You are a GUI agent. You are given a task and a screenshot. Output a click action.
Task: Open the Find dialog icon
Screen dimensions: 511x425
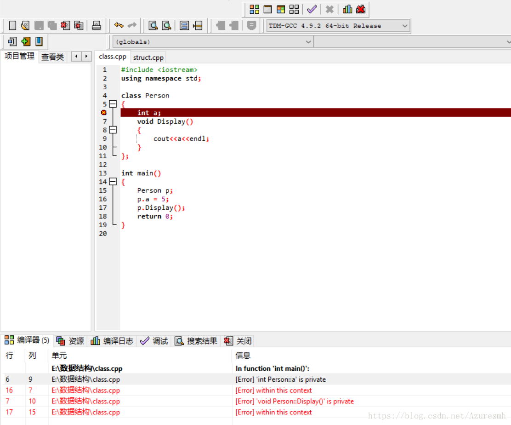click(x=153, y=25)
